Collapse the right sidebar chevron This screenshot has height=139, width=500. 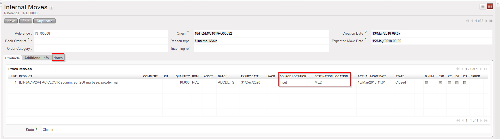498,3
